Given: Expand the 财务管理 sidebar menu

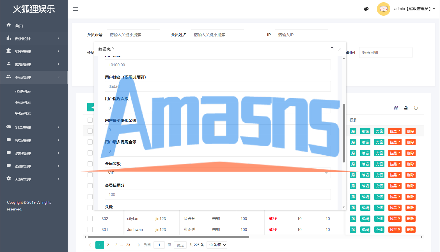Looking at the screenshot, I should [34, 51].
